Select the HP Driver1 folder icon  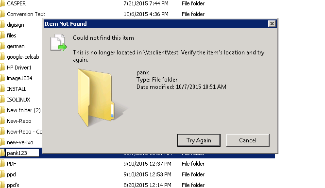click(2, 68)
